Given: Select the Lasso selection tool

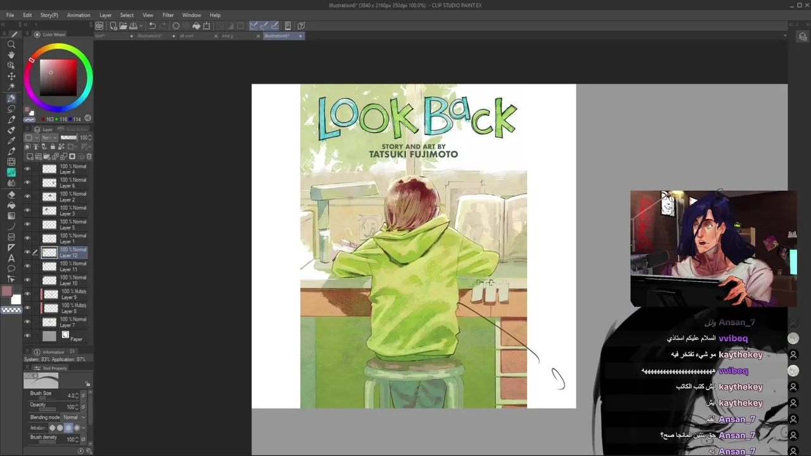Looking at the screenshot, I should [x=11, y=109].
